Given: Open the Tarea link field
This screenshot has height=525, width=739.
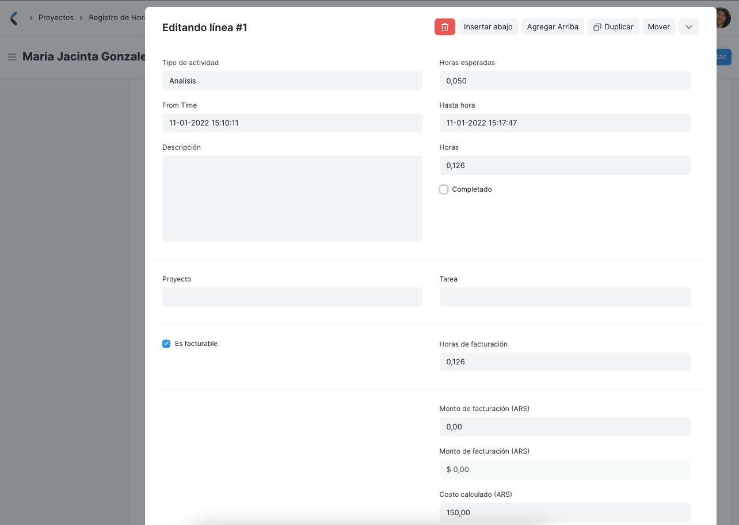Looking at the screenshot, I should tap(565, 297).
